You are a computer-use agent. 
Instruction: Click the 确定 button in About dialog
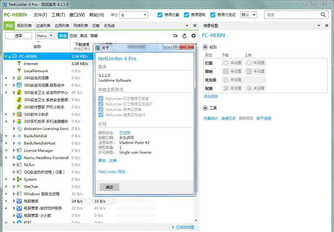tap(110, 187)
